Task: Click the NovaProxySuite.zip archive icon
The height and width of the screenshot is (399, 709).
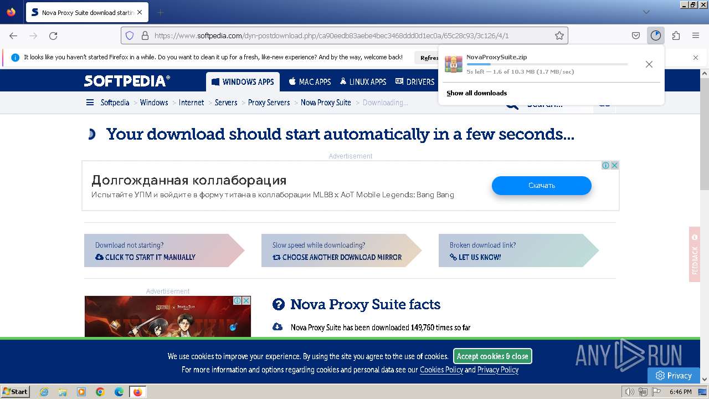Action: (x=454, y=64)
